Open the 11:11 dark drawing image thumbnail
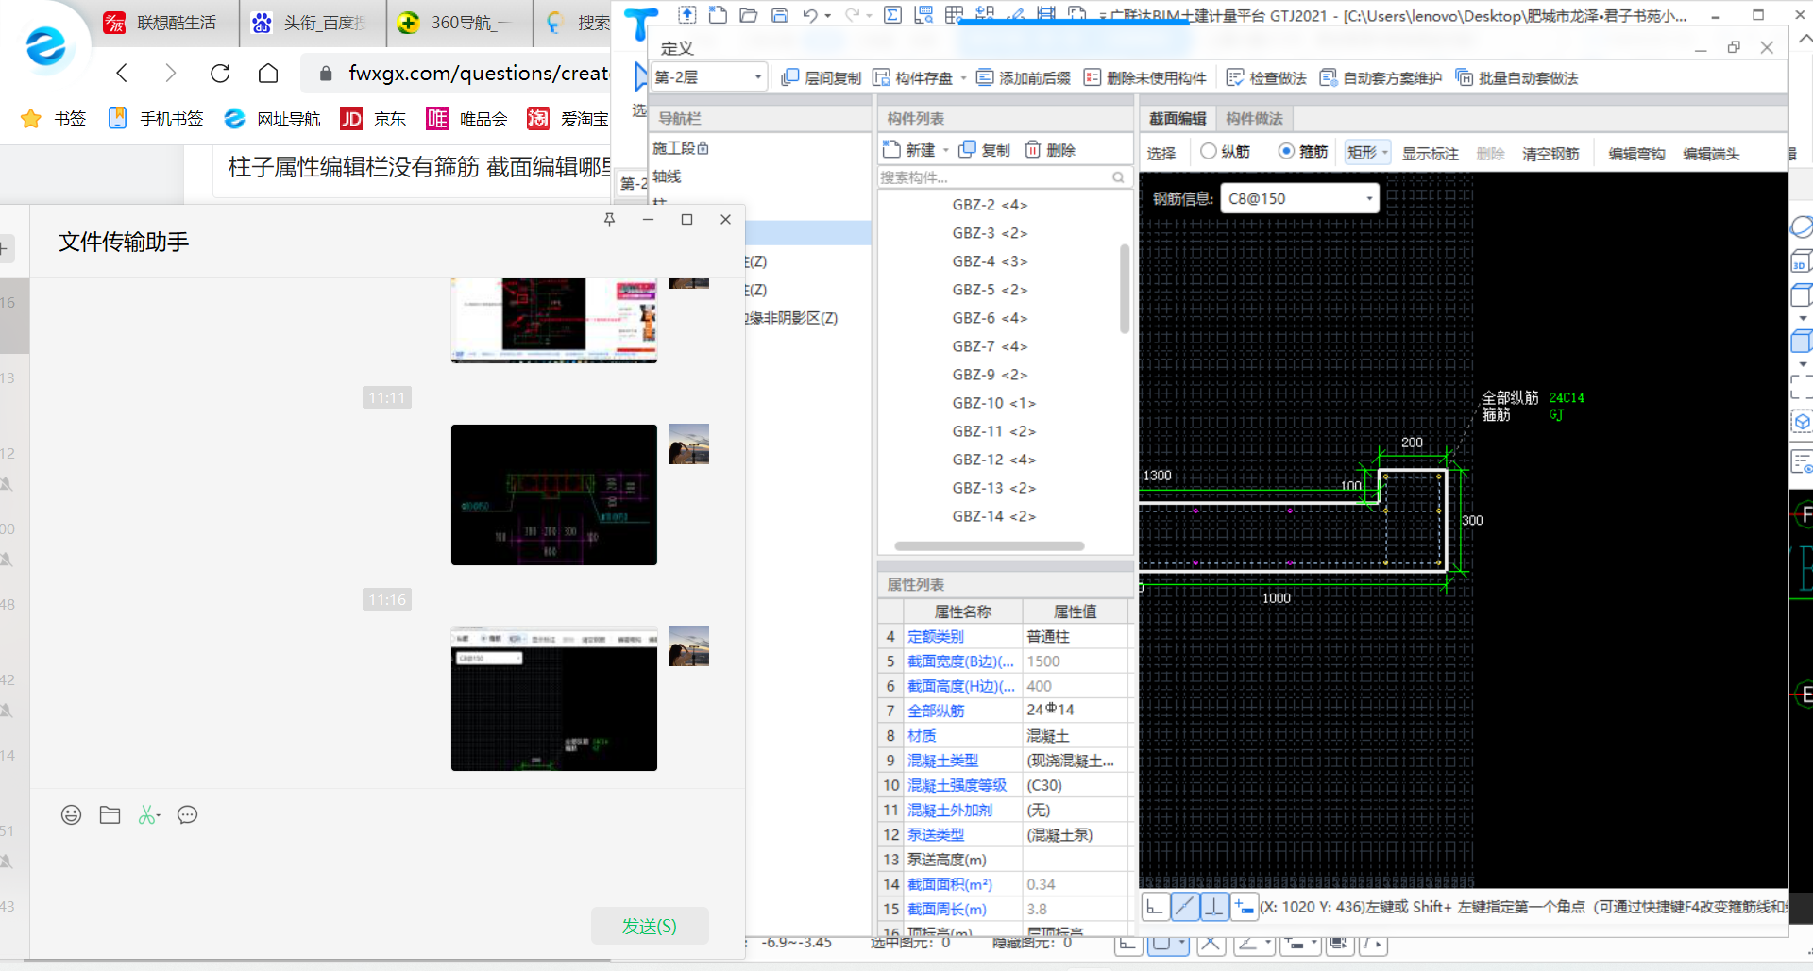Viewport: 1813px width, 971px height. (x=554, y=494)
